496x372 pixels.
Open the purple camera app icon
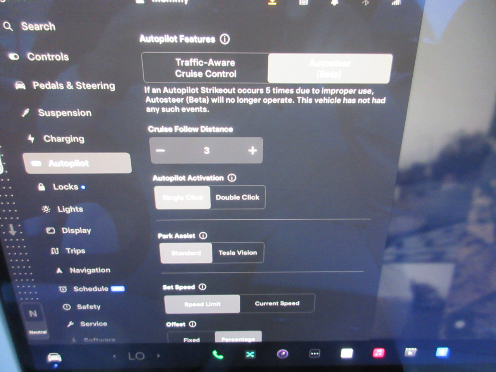282,354
